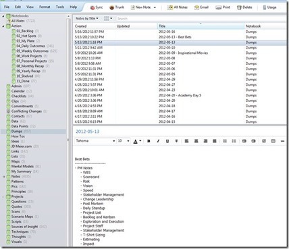Open the Format menu
289x249 pixels.
point(45,7)
